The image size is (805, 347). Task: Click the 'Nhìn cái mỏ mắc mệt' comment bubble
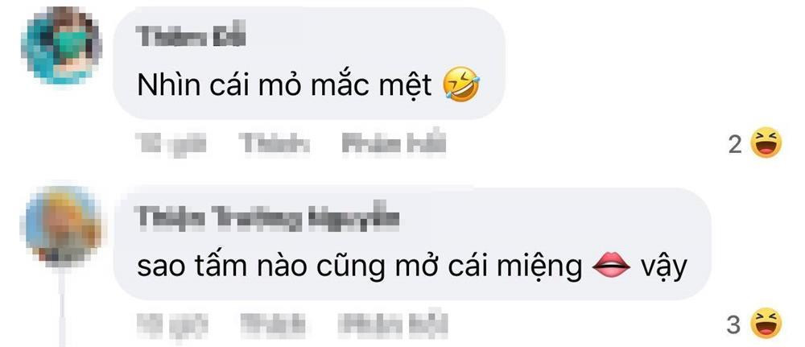click(x=308, y=63)
